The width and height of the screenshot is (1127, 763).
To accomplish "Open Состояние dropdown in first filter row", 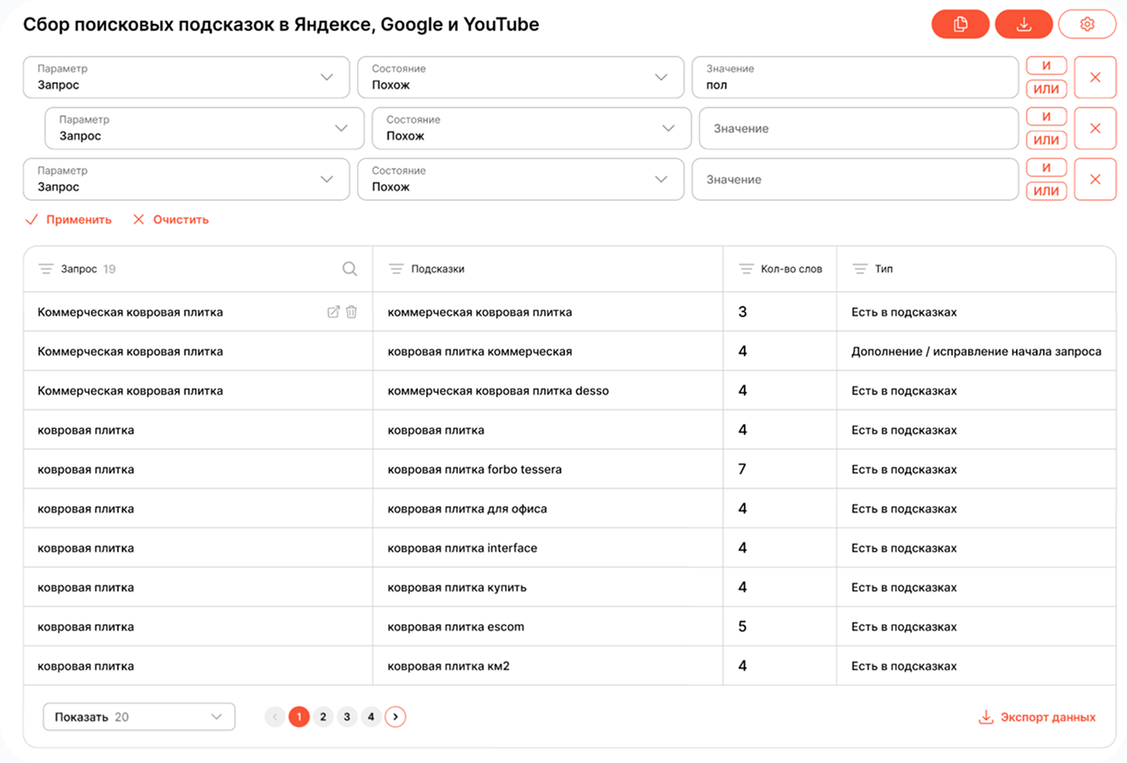I will [520, 77].
